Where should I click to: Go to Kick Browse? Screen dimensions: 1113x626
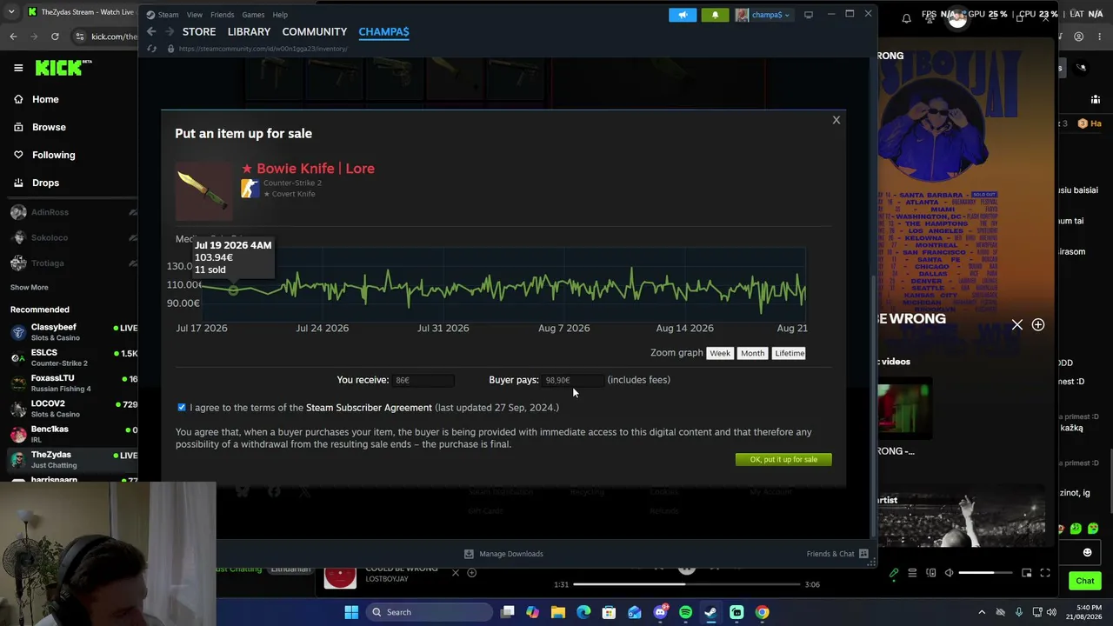point(40,127)
